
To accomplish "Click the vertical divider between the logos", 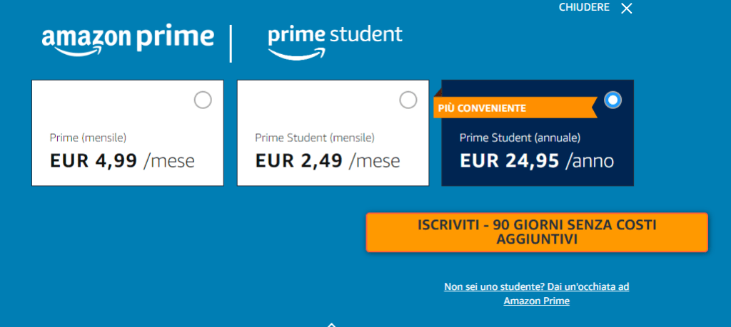I will pos(231,43).
